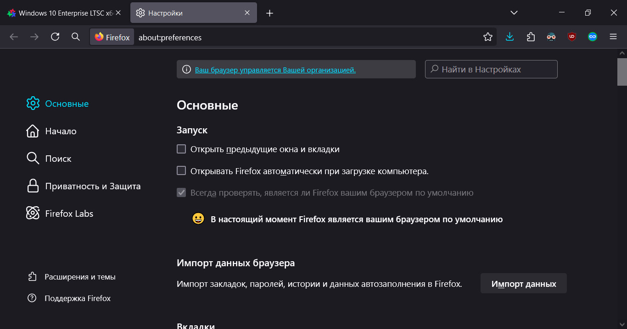
Task: Click the puzzle icon next to Расширения и темы
Action: (x=32, y=277)
